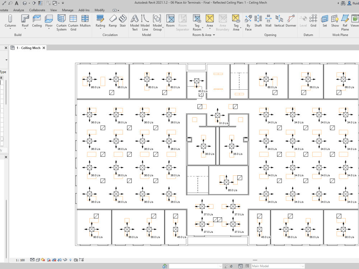Toggle Reveal Hidden Elements lightbulb
Viewport: 359px width, 269px height.
(70, 260)
